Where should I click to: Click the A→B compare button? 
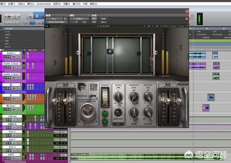tap(165, 26)
